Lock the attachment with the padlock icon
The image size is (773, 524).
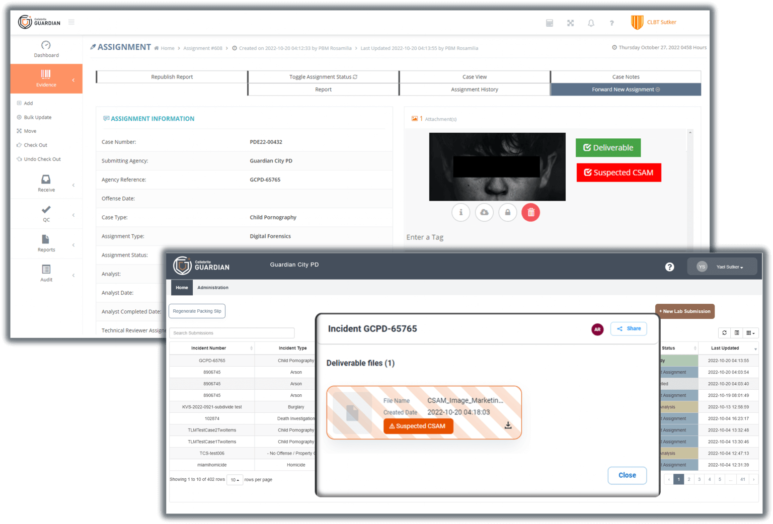[x=507, y=212]
